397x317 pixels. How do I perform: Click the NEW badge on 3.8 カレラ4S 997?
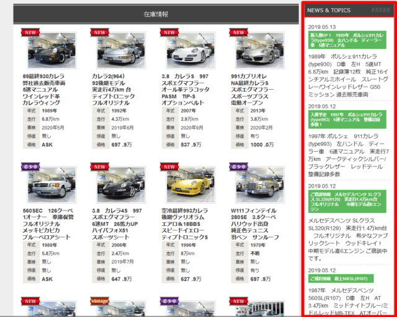(100, 167)
